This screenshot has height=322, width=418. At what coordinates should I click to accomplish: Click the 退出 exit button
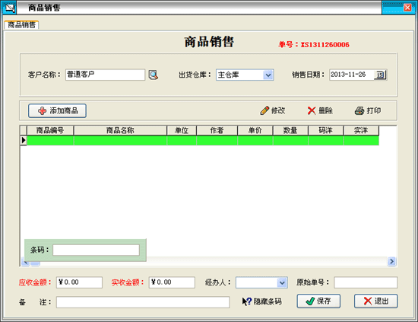coord(376,301)
